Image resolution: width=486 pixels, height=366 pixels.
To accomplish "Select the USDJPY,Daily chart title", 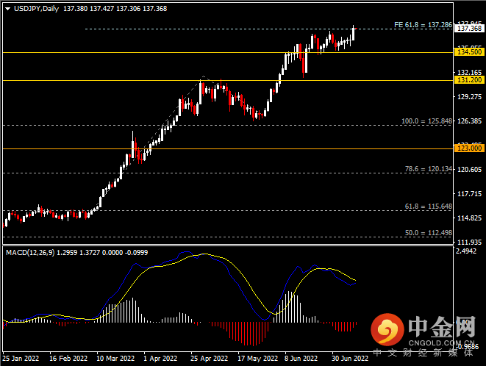I will pos(36,9).
